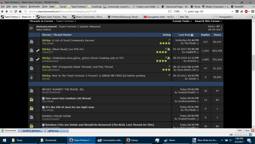Open Random criticals funfair thread
This screenshot has width=255, height=144.
tap(56, 116)
